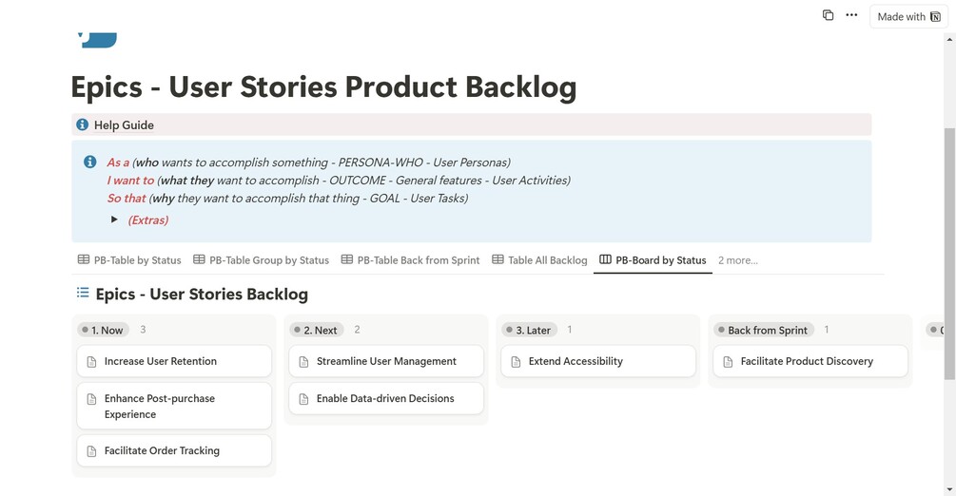Click the Made with Notion button
956x496 pixels.
[908, 16]
